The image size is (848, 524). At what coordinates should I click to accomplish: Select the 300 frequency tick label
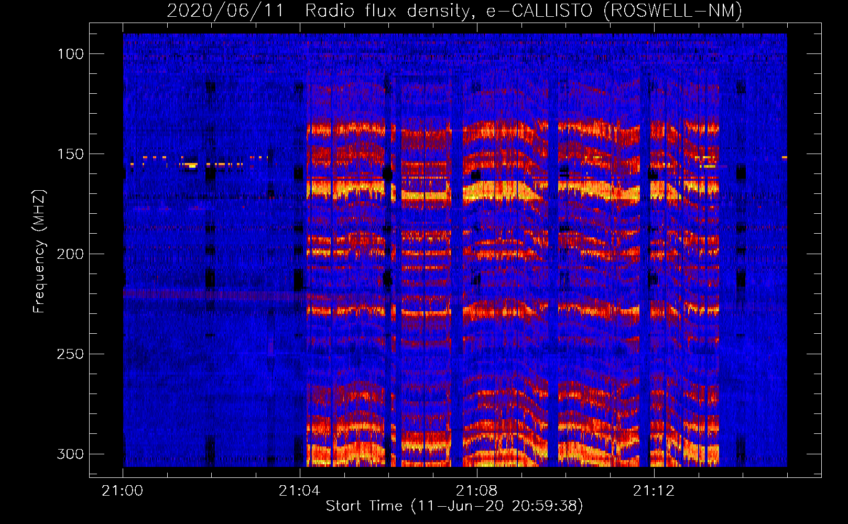70,454
